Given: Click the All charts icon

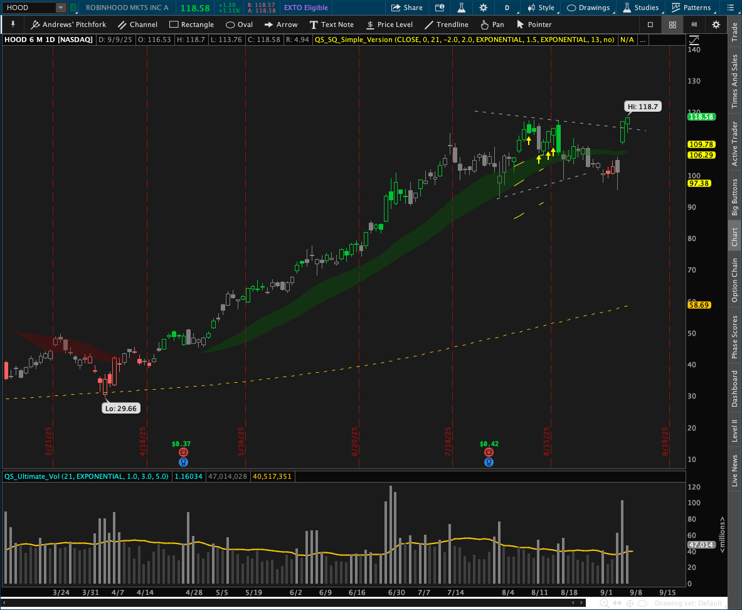Looking at the screenshot, I should (x=694, y=24).
